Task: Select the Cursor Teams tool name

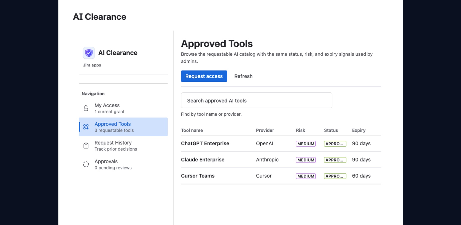Action: (198, 176)
